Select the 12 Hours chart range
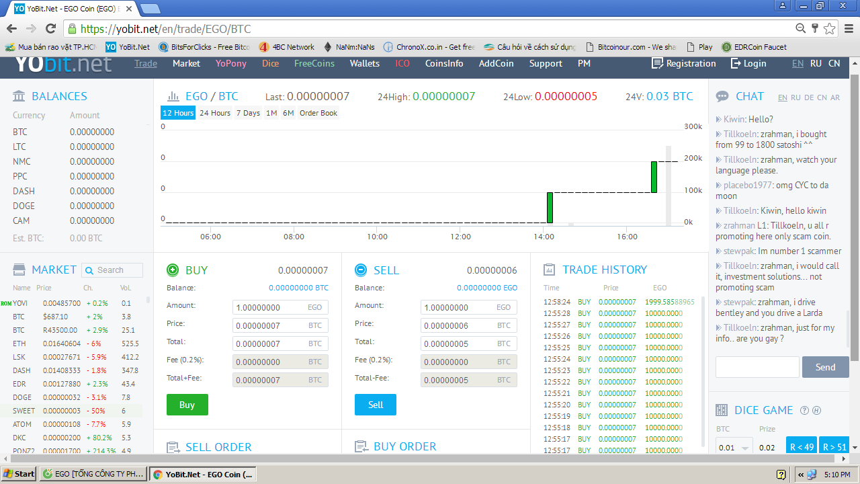 click(x=178, y=113)
